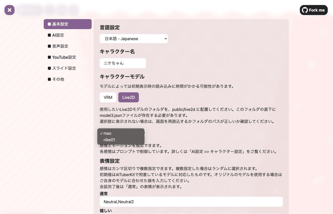The height and width of the screenshot is (214, 333).
Task: Click the YouTube設定 sidebar icon
Action: 49,57
